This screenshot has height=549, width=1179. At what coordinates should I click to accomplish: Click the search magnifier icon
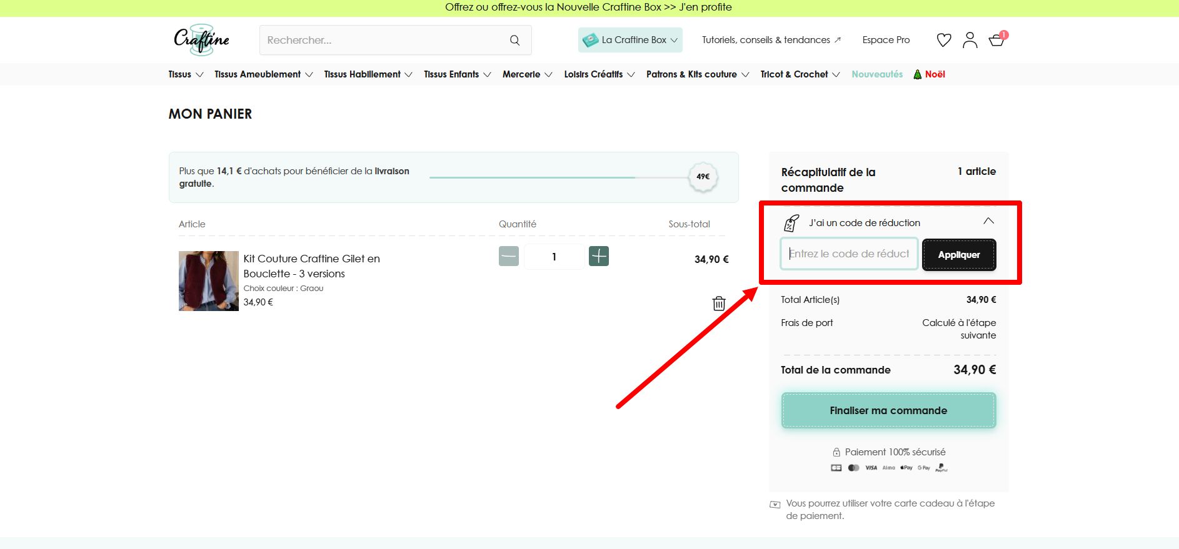coord(514,40)
